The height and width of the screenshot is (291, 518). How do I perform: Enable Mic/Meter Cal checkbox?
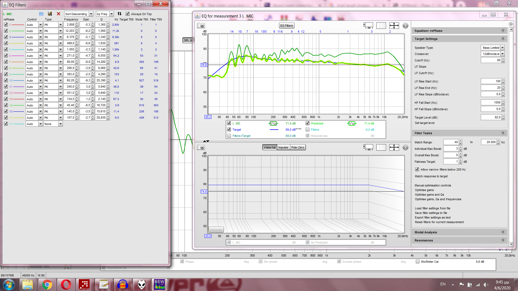pos(418,261)
